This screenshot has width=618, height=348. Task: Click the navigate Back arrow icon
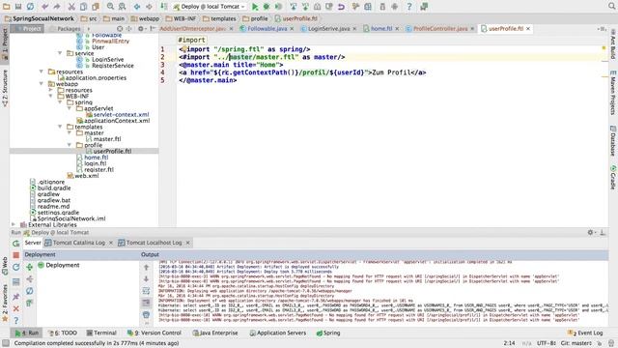[137, 7]
